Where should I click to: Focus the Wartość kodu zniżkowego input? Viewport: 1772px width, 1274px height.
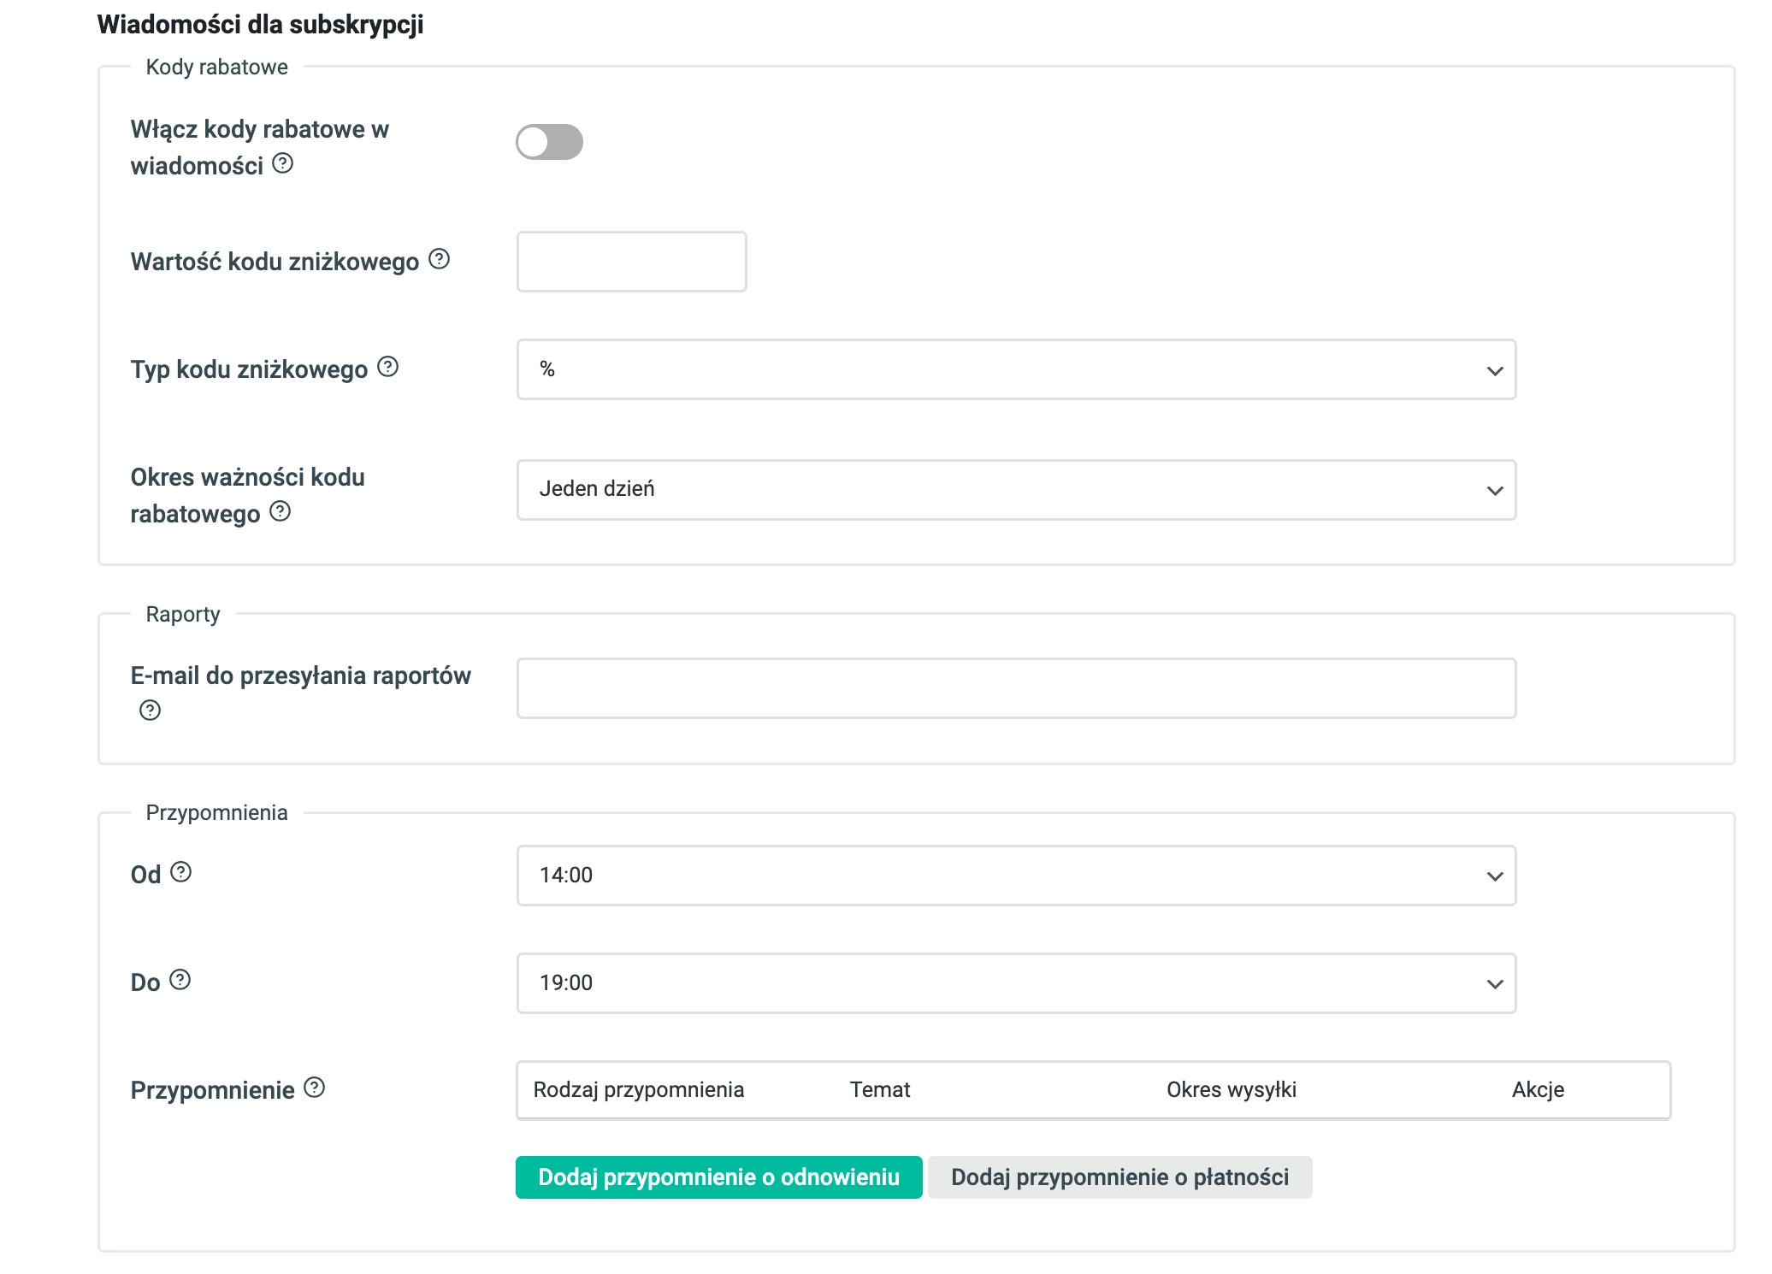point(631,262)
